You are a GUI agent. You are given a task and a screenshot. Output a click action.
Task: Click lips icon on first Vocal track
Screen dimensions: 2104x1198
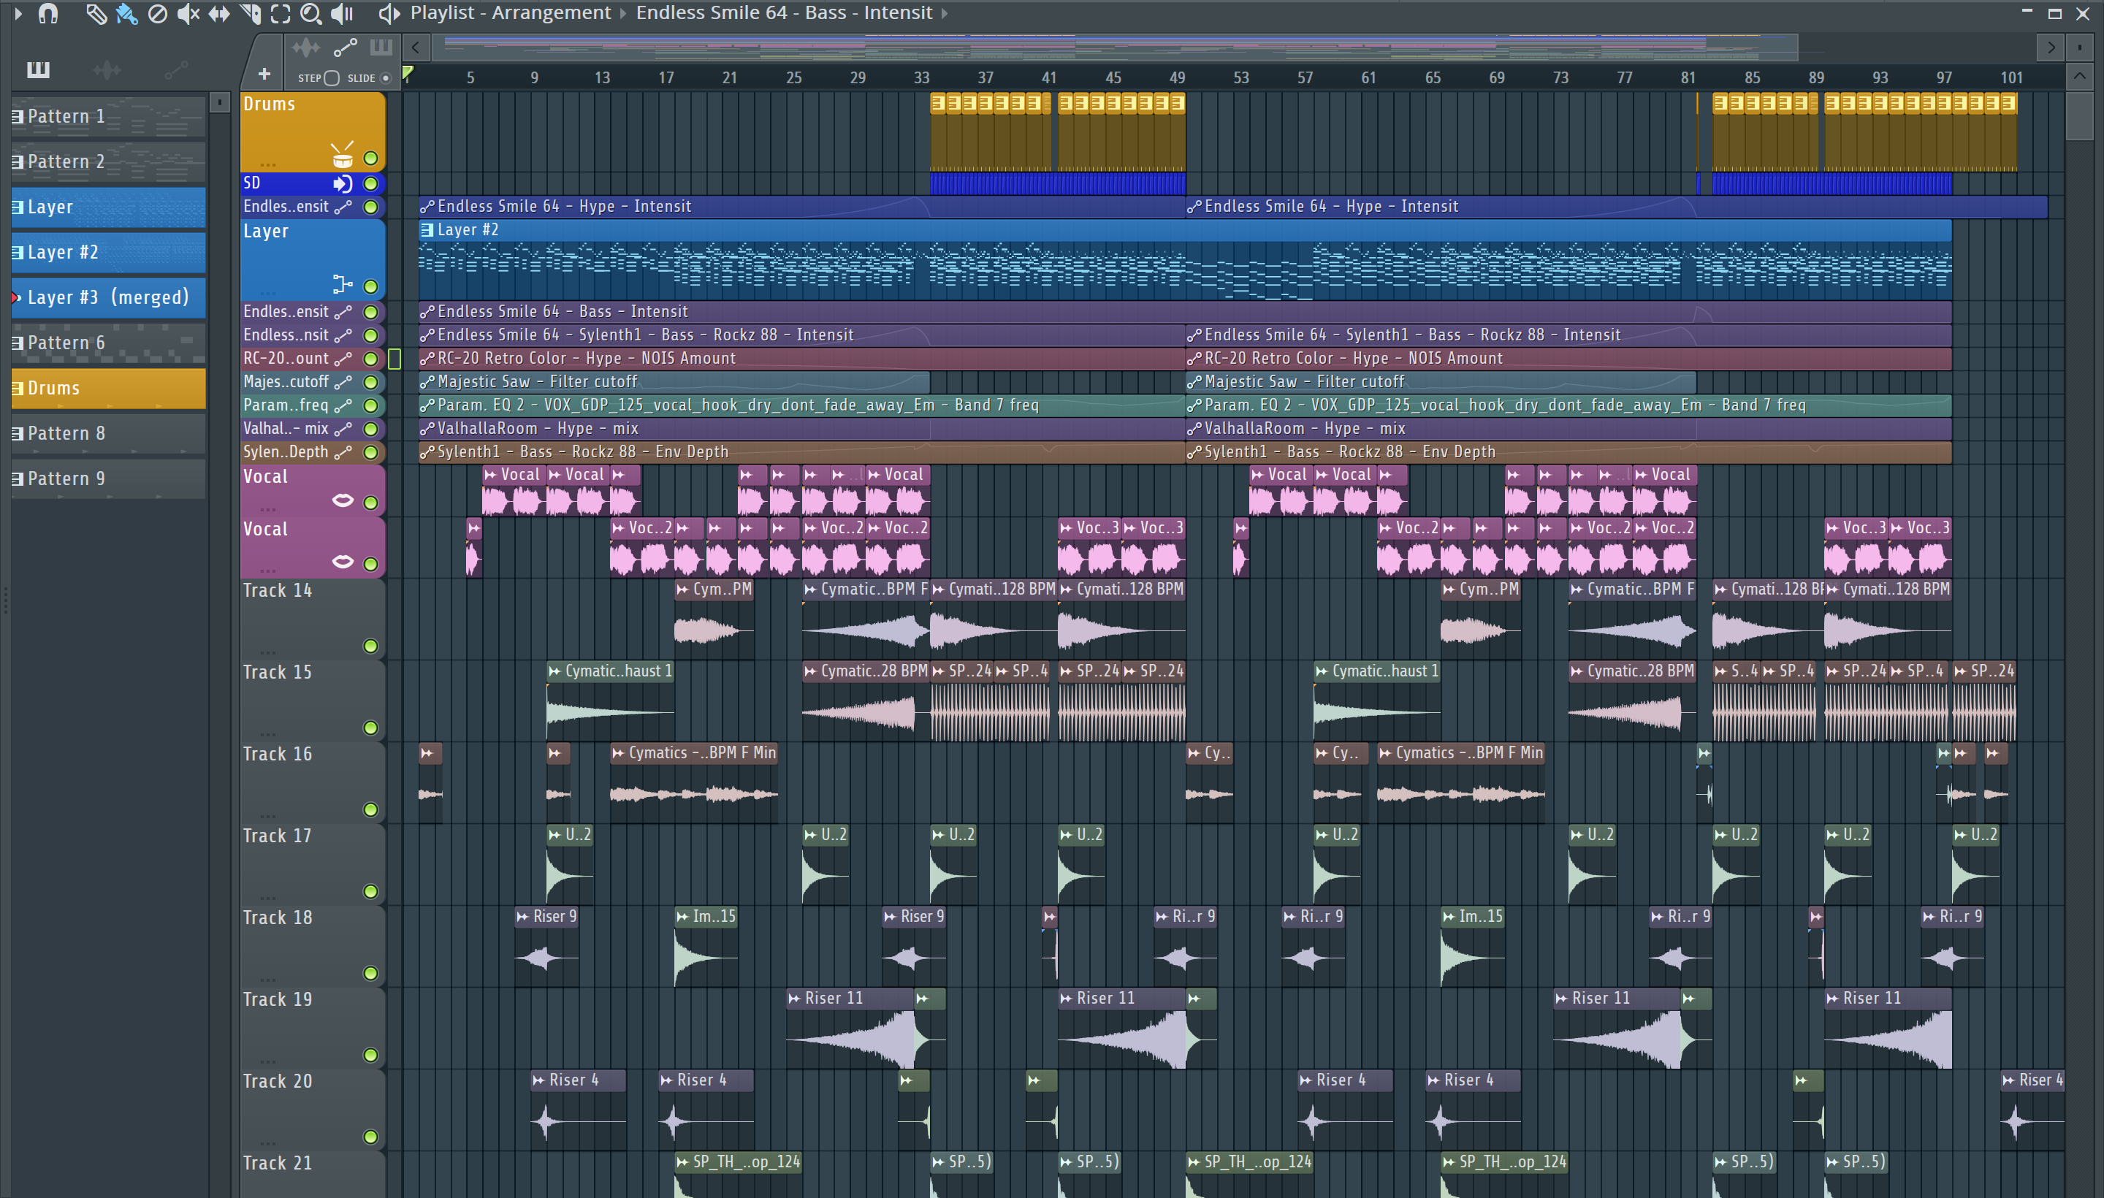[343, 500]
